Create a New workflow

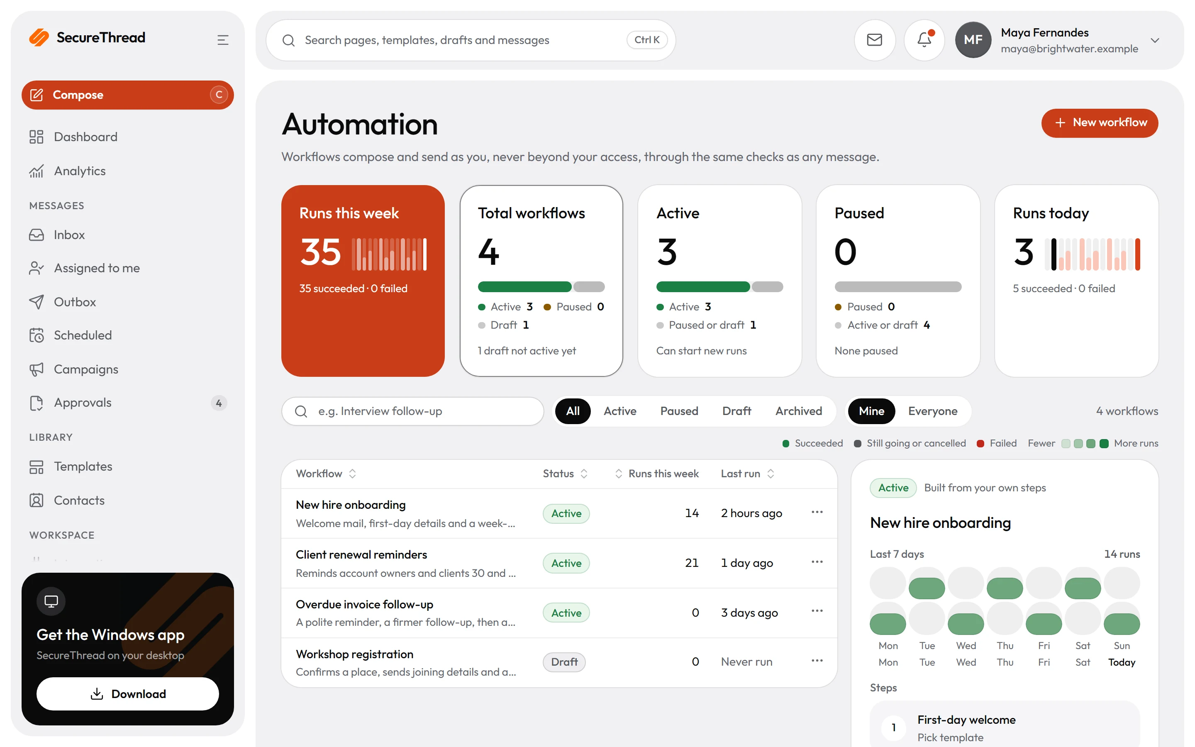[1099, 123]
